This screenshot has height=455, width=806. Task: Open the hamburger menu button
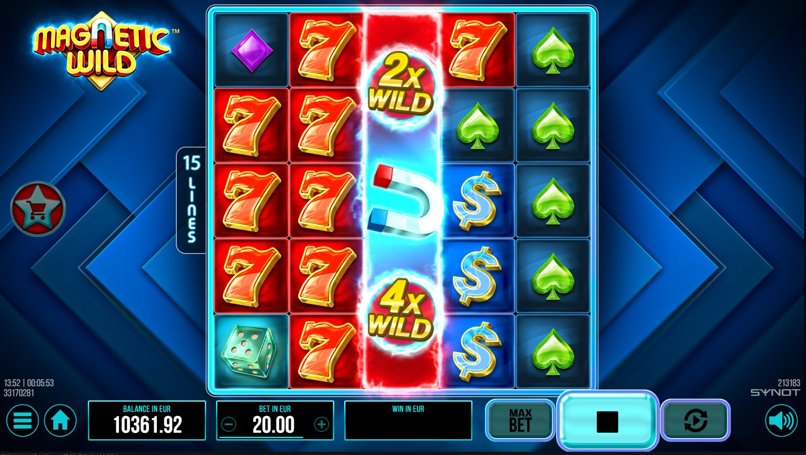tap(22, 420)
